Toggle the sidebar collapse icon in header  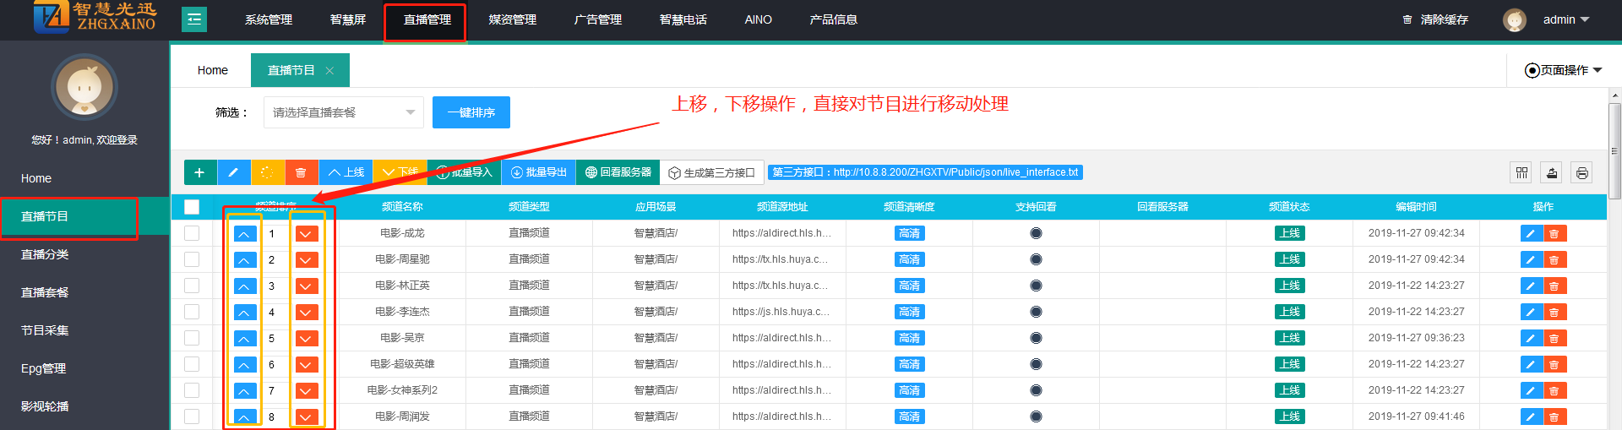click(x=194, y=19)
